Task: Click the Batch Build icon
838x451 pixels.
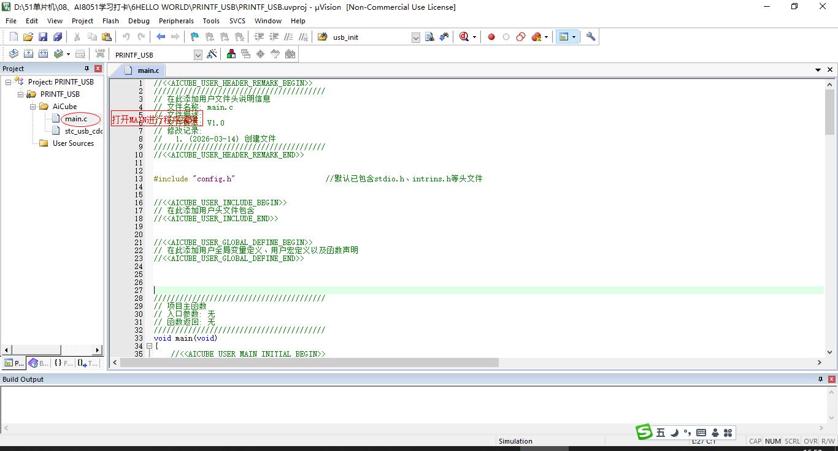Action: pos(58,54)
